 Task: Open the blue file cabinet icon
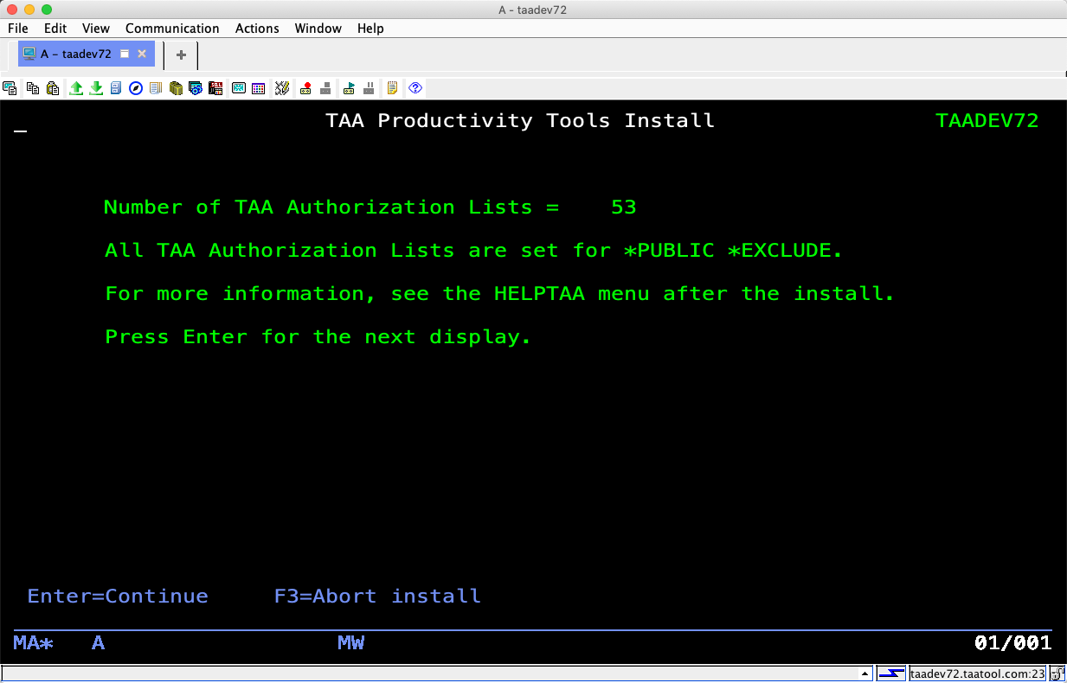pos(116,88)
